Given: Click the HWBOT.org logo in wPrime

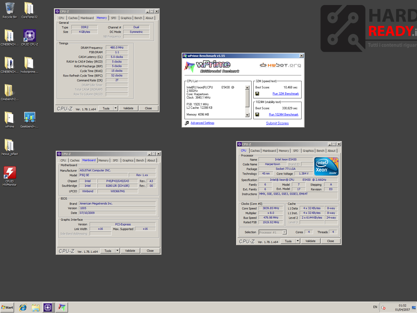Looking at the screenshot, I should coord(280,65).
